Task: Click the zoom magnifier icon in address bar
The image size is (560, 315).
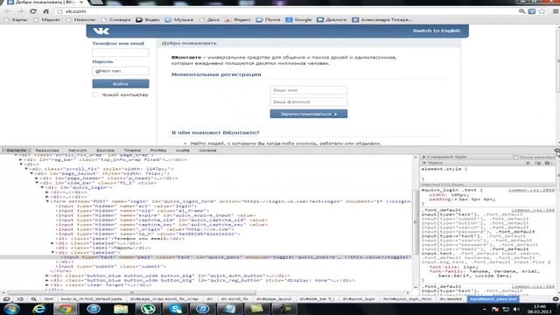Action: pos(522,11)
